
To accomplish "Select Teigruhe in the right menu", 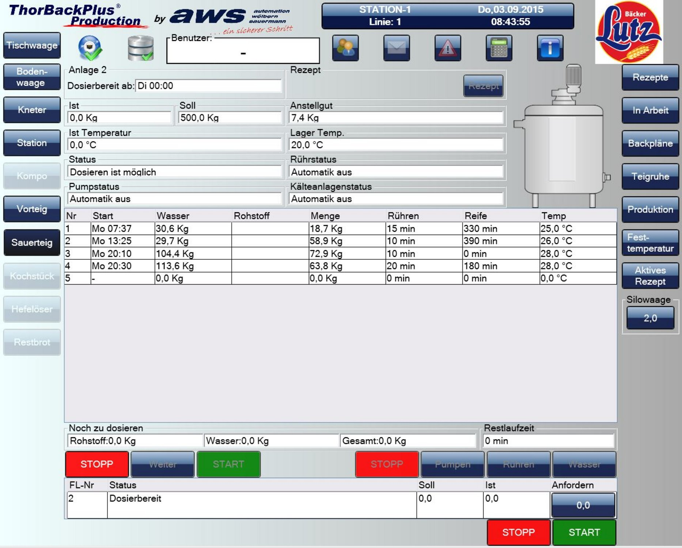I will point(650,176).
